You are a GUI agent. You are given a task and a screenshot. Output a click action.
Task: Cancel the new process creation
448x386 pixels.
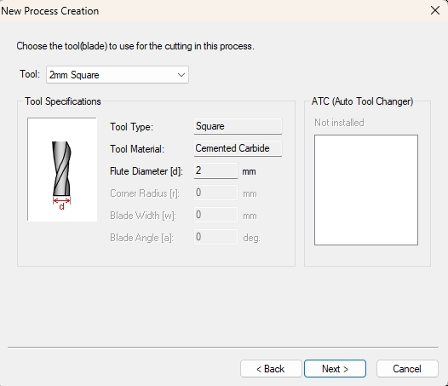pos(407,369)
